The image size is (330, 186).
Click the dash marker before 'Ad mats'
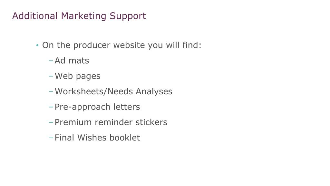pyautogui.click(x=51, y=61)
